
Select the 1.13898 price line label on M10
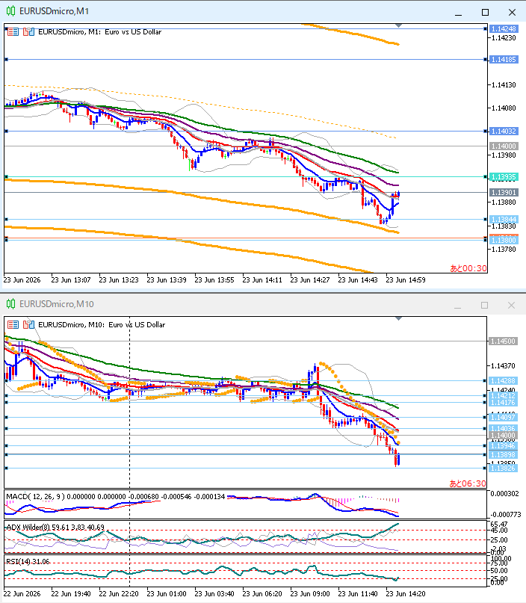click(x=504, y=454)
